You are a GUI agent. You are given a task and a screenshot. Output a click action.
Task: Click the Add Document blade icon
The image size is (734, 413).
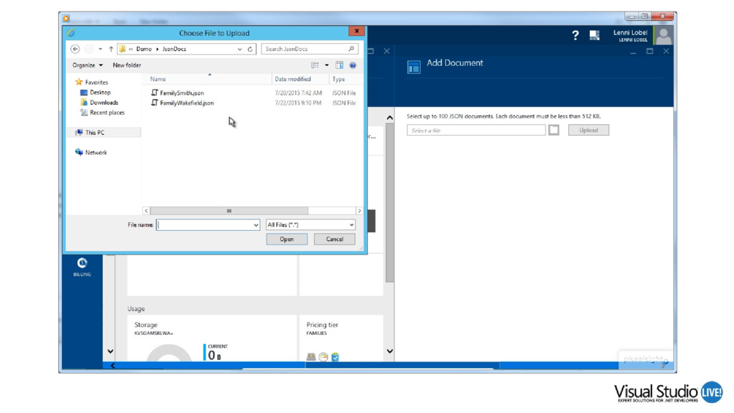(414, 67)
